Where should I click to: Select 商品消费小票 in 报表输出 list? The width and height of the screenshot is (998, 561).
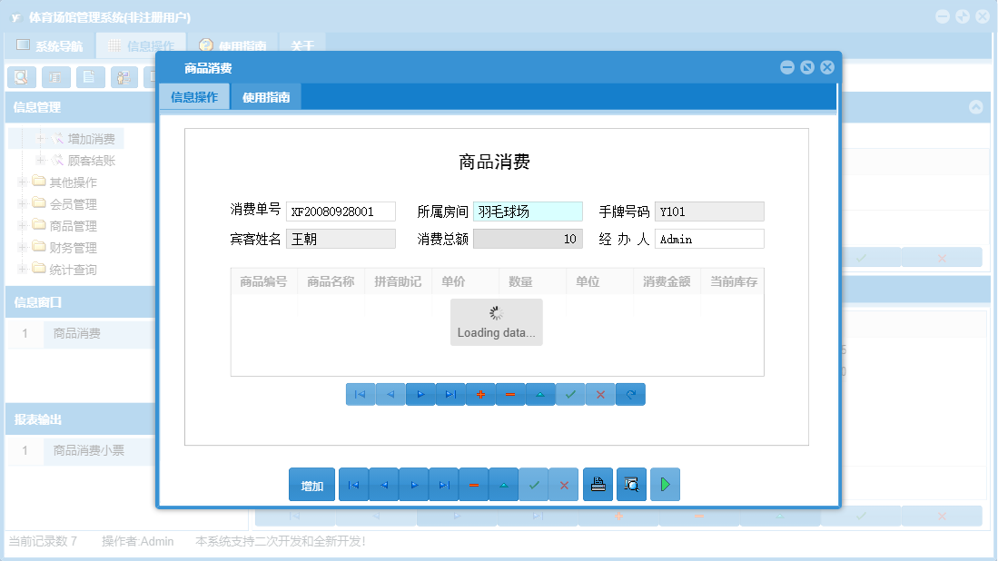click(91, 450)
